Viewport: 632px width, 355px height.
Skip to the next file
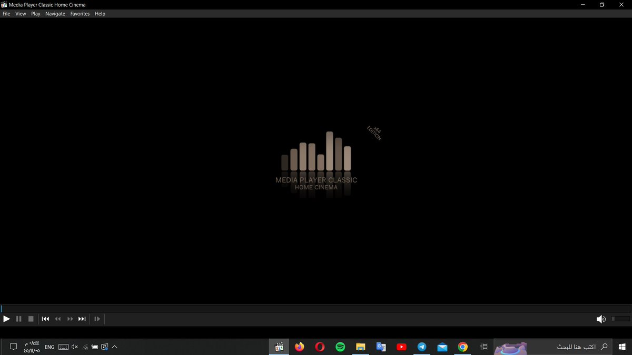(x=82, y=319)
